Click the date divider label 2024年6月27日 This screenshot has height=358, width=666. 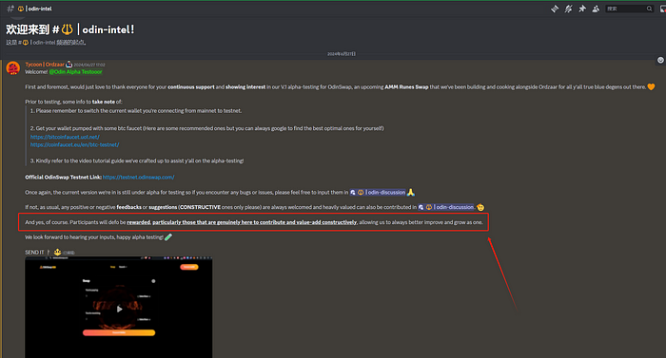click(x=342, y=54)
